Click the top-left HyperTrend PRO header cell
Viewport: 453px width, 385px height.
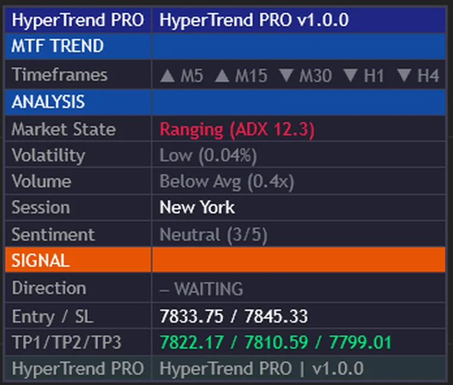78,20
